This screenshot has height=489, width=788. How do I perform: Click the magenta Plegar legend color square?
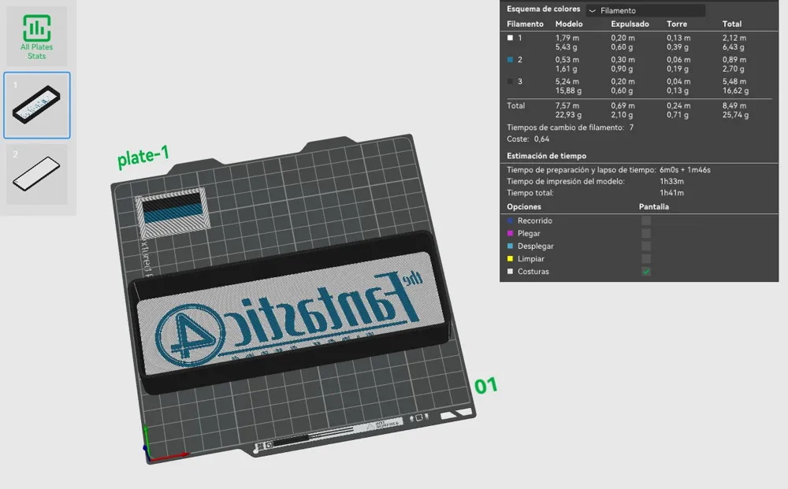510,233
